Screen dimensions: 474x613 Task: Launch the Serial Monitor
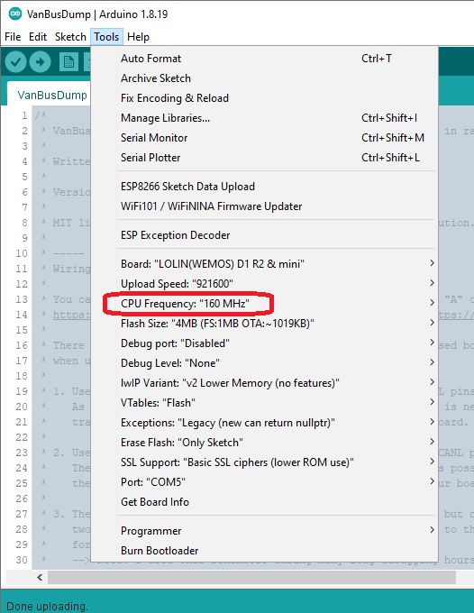coord(264,138)
